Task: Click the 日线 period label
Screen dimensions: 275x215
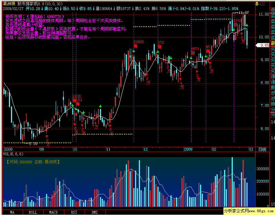Action: pyautogui.click(x=262, y=149)
